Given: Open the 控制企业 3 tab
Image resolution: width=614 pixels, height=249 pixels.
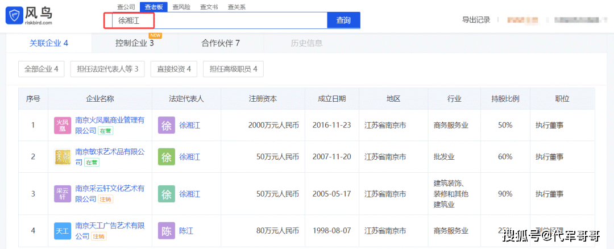Looking at the screenshot, I should (135, 43).
